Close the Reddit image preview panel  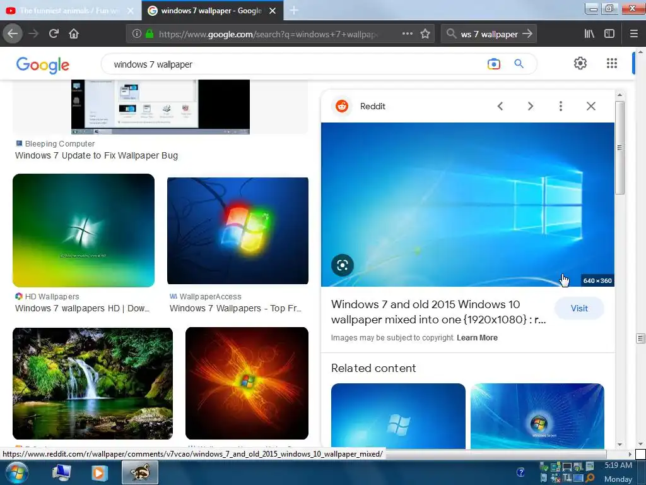point(590,106)
